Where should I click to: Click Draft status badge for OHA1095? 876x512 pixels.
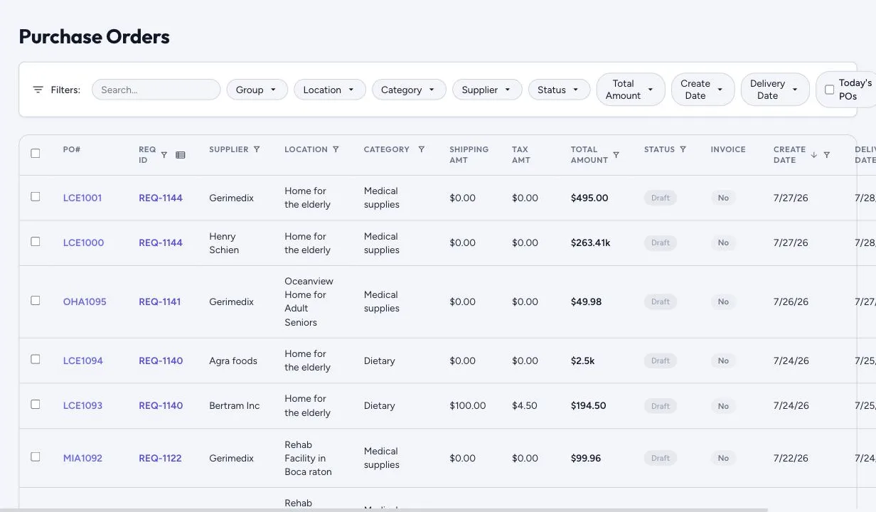point(661,302)
